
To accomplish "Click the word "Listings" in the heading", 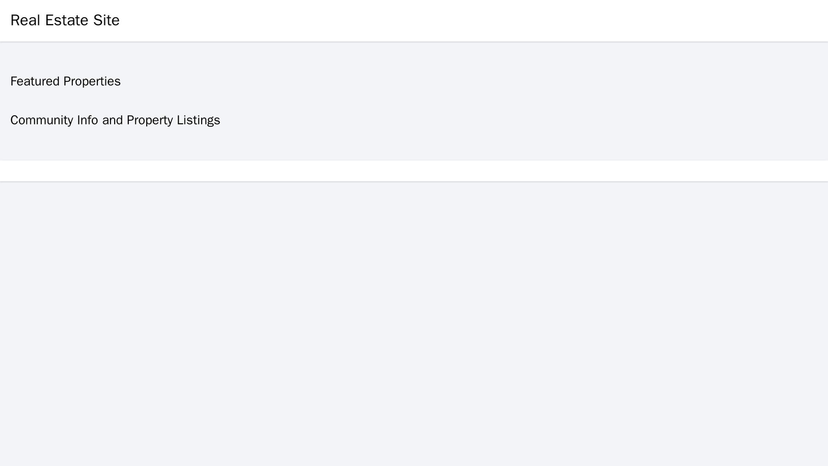I will coord(198,120).
